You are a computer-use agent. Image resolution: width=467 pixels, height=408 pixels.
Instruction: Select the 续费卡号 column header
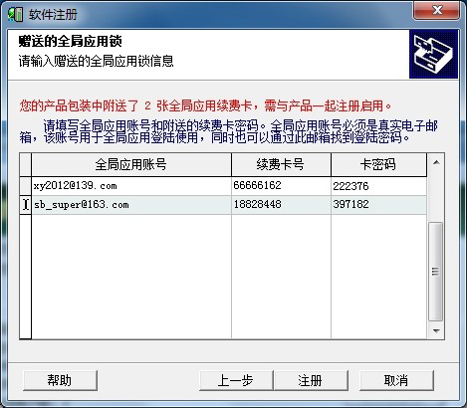pyautogui.click(x=281, y=164)
